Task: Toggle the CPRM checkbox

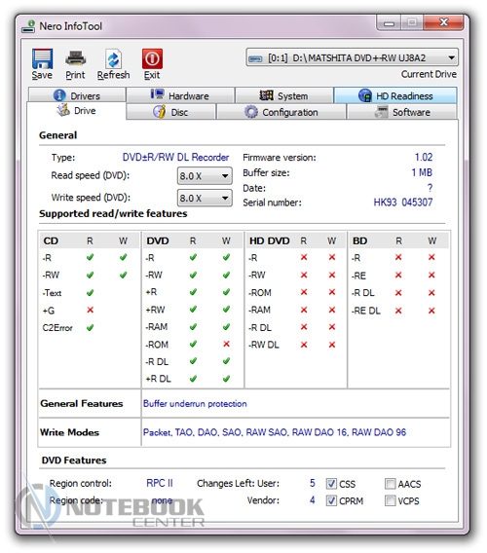Action: point(331,500)
